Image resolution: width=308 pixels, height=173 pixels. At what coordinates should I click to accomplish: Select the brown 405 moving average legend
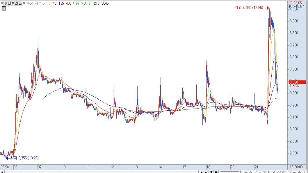coord(69,3)
